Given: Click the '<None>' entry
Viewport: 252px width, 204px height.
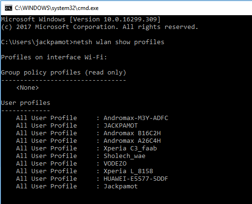Looking at the screenshot, I should point(28,88).
